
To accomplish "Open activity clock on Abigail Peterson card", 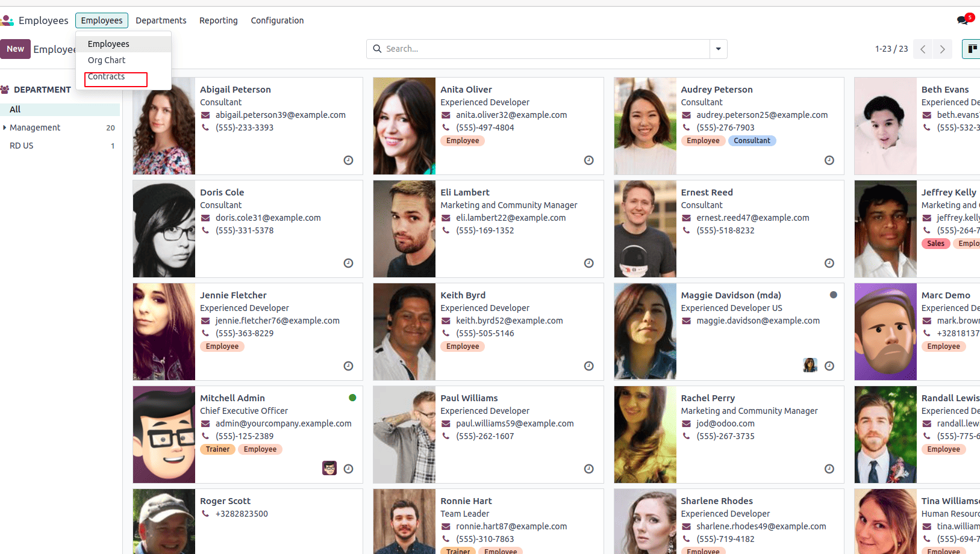I will (x=348, y=160).
